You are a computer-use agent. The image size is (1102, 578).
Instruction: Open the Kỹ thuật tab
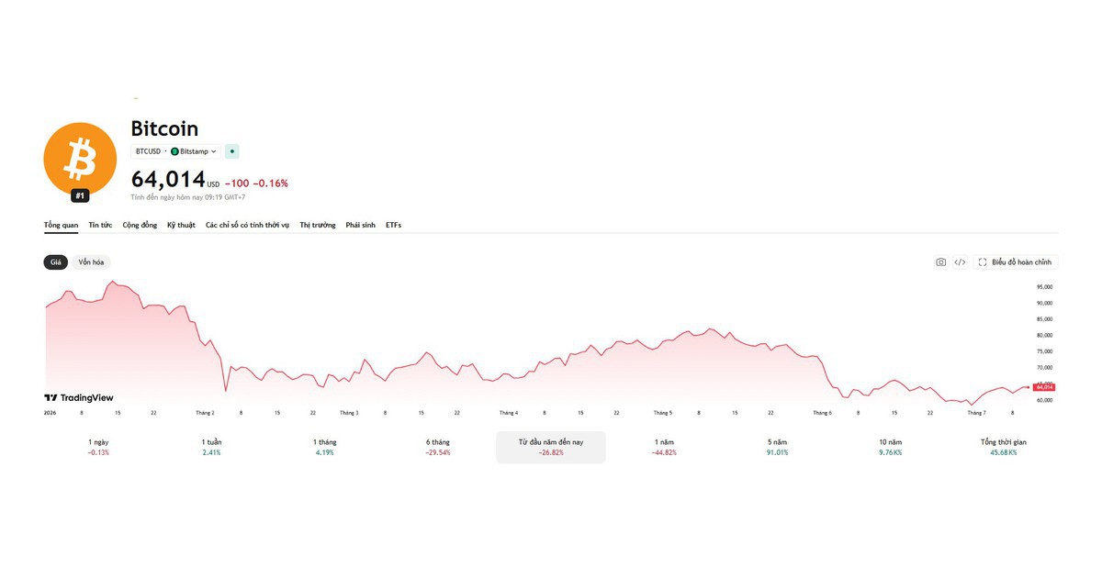[181, 225]
